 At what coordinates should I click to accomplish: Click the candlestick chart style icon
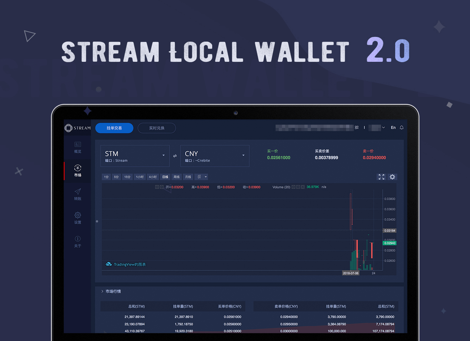[199, 177]
